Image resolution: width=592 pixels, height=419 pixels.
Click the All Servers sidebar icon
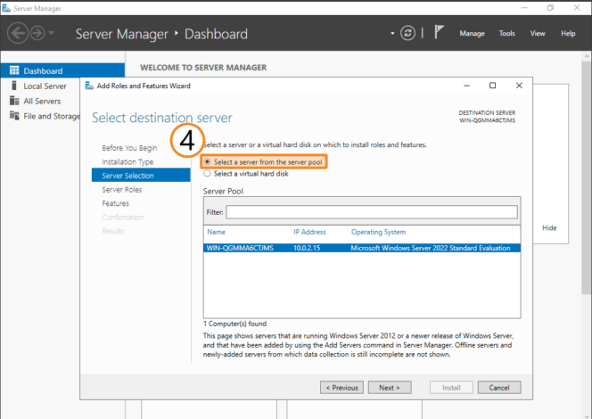pyautogui.click(x=14, y=101)
